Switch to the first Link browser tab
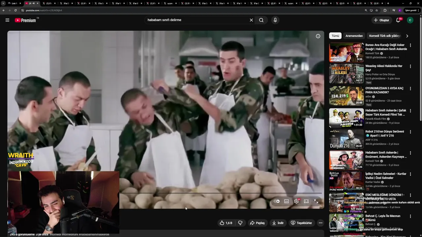422x237 pixels. click(14, 3)
